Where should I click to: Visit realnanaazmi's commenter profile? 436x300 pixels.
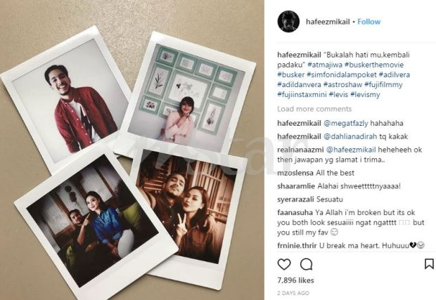click(x=300, y=150)
